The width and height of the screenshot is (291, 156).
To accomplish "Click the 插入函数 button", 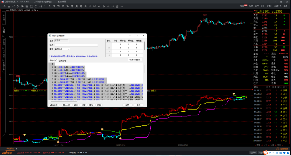I will 67,105.
